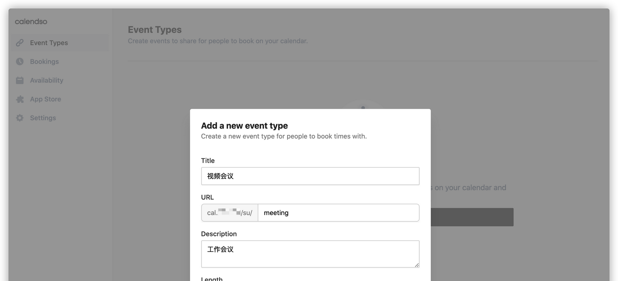Click the Event Types page heading

(154, 29)
